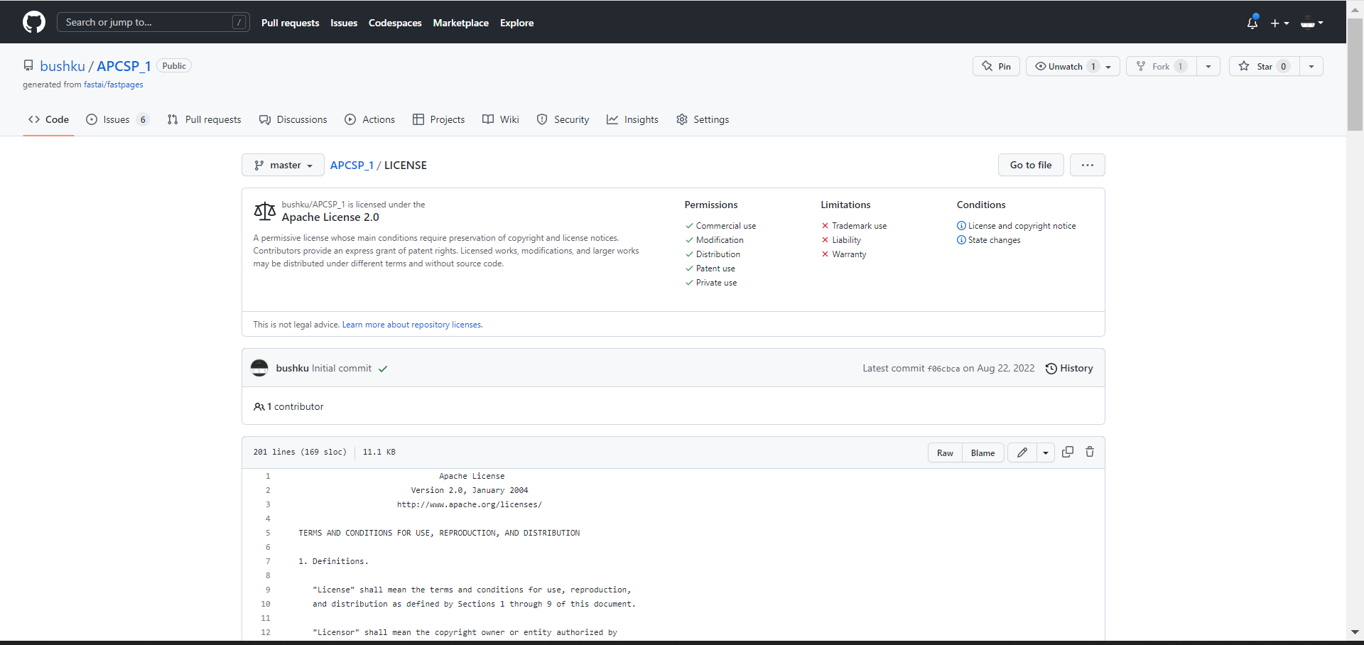Screen dimensions: 1364x645
Task: Copy raw contents icon
Action: (1068, 452)
